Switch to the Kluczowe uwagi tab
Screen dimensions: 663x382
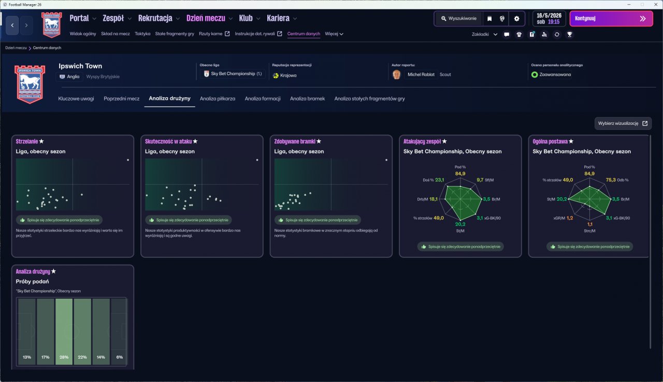pos(76,98)
